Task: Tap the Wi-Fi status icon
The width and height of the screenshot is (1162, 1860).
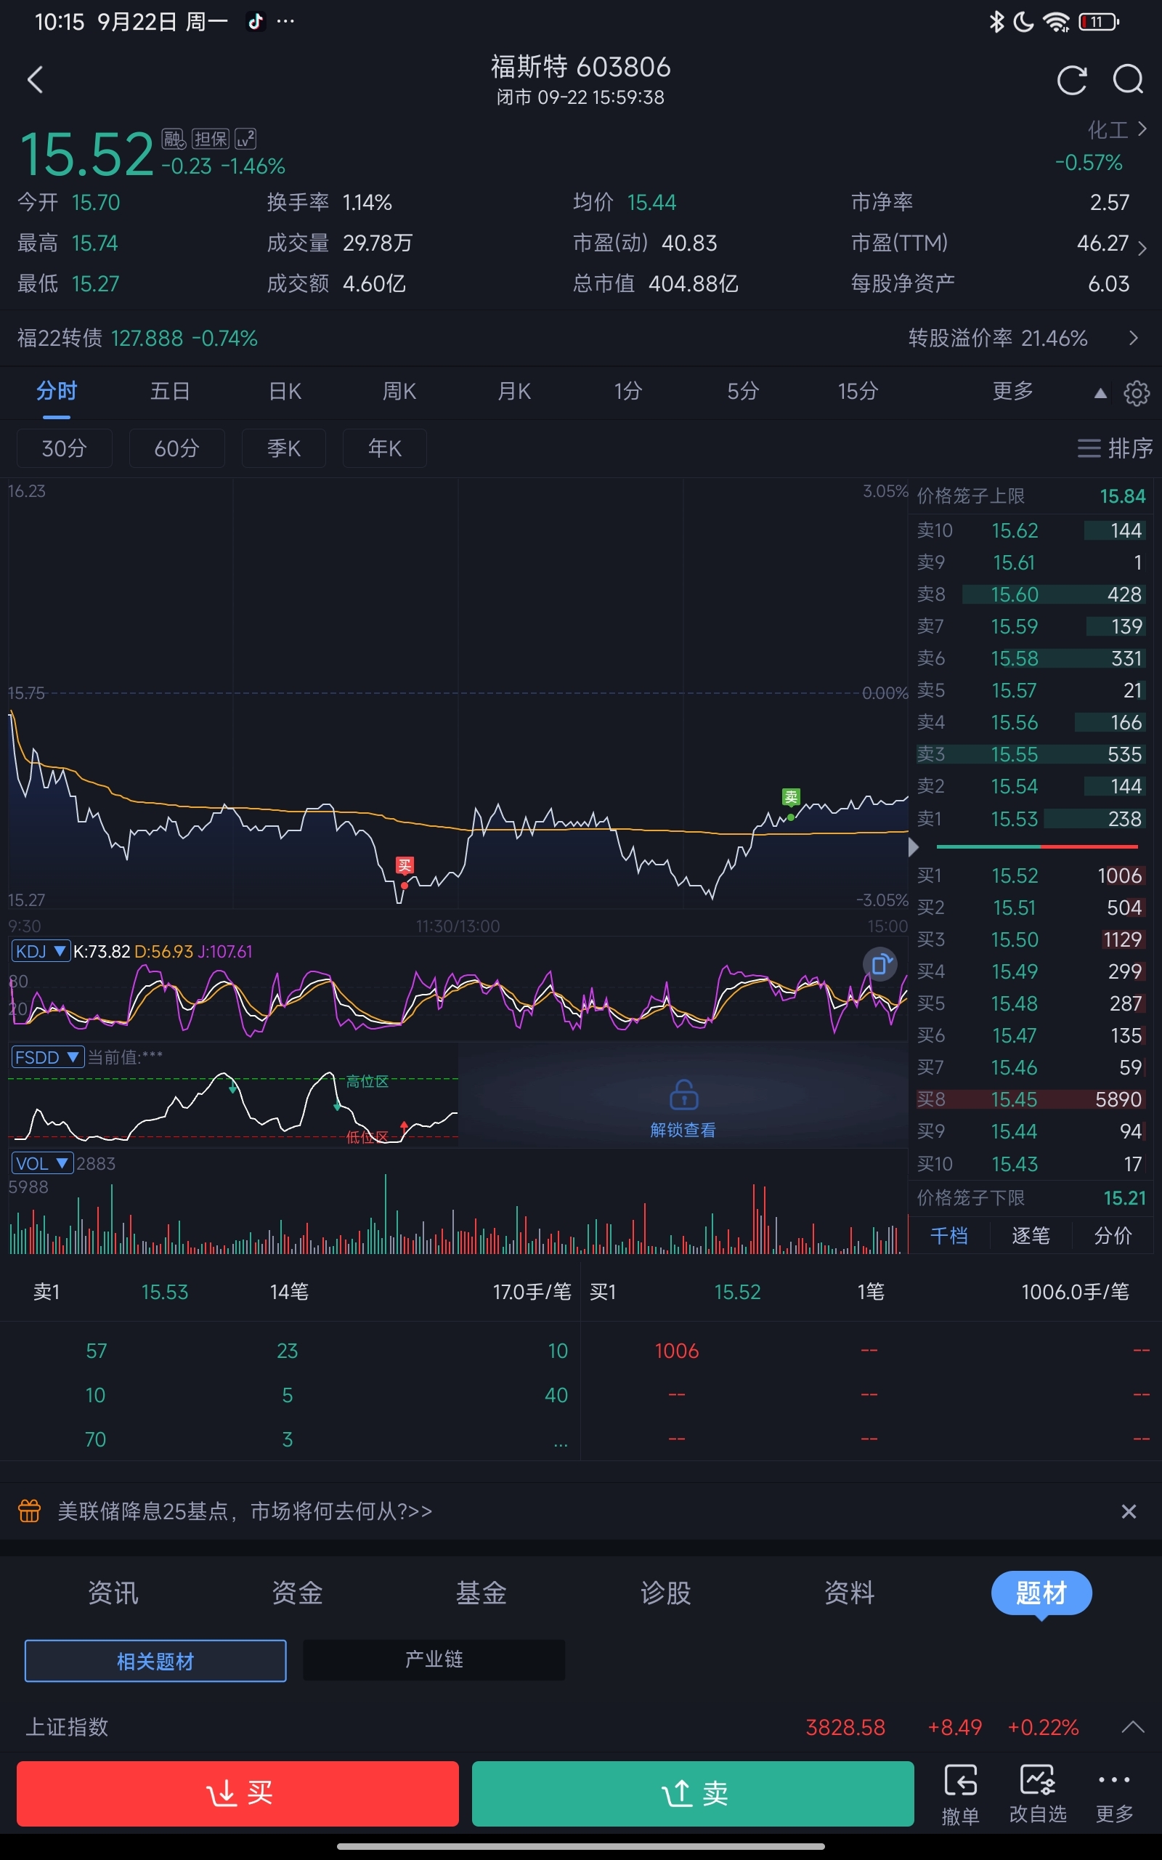Action: (1057, 22)
